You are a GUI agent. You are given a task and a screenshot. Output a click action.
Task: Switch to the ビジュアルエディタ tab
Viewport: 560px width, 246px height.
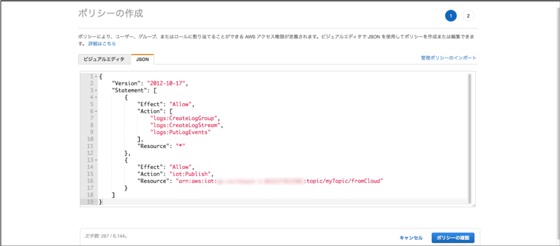(104, 59)
